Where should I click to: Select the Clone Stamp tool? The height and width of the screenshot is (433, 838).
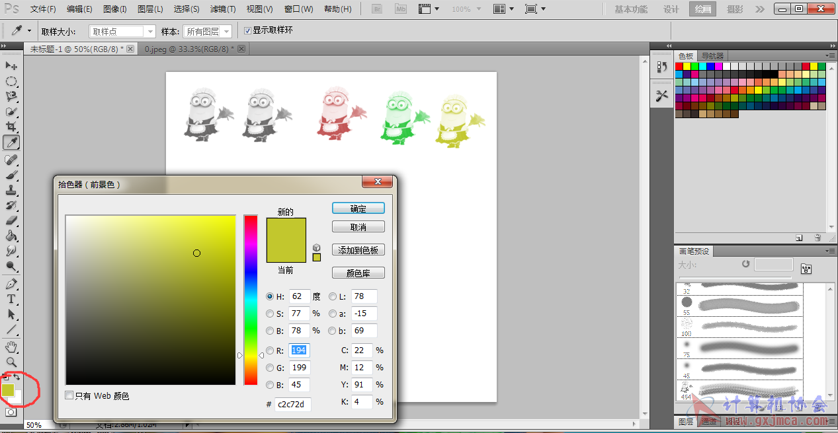[11, 190]
